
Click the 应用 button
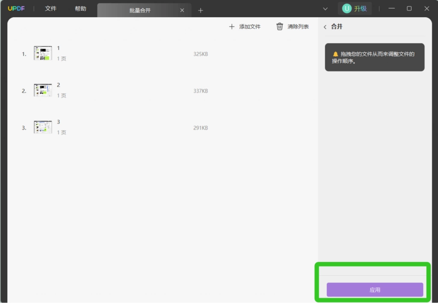375,290
